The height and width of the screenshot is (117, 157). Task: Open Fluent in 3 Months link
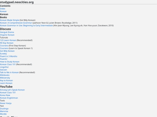(x=8, y=56)
